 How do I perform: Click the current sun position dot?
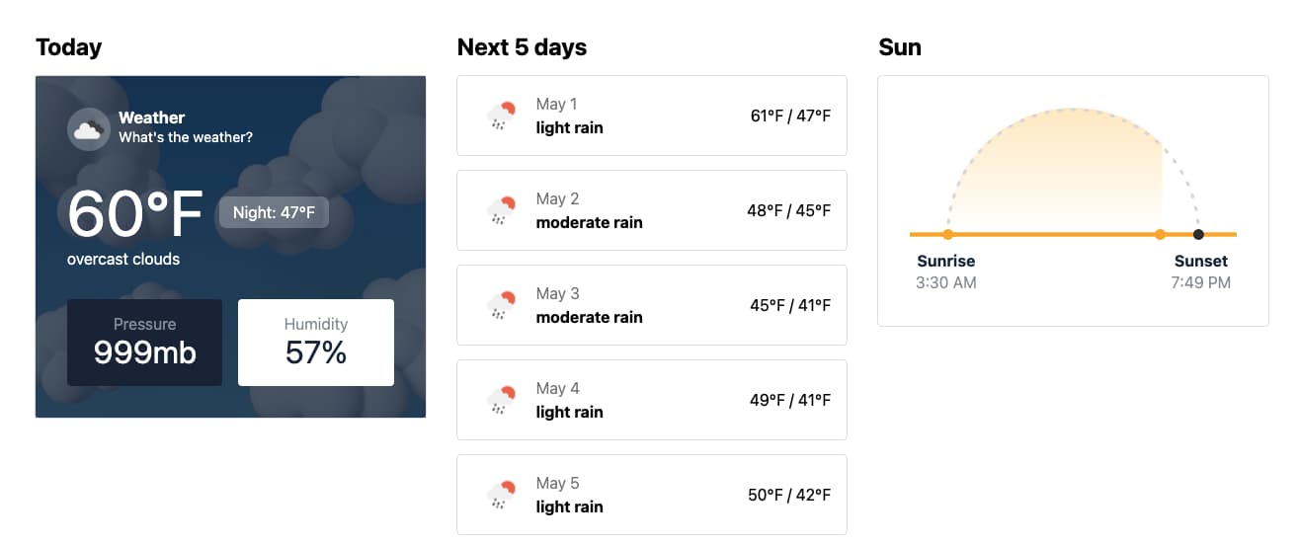pyautogui.click(x=1161, y=235)
